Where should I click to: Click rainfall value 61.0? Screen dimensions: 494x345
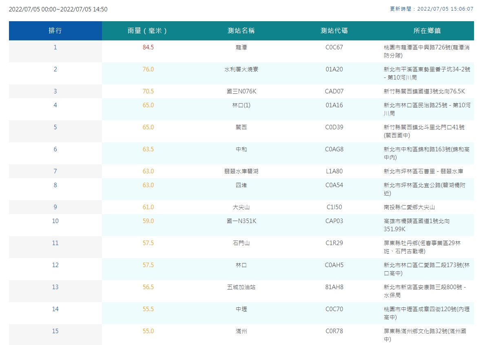[148, 207]
